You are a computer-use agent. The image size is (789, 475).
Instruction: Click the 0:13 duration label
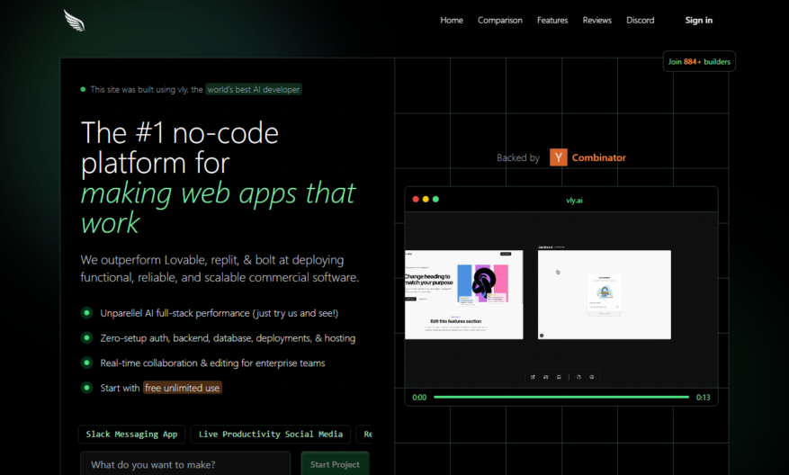[703, 398]
